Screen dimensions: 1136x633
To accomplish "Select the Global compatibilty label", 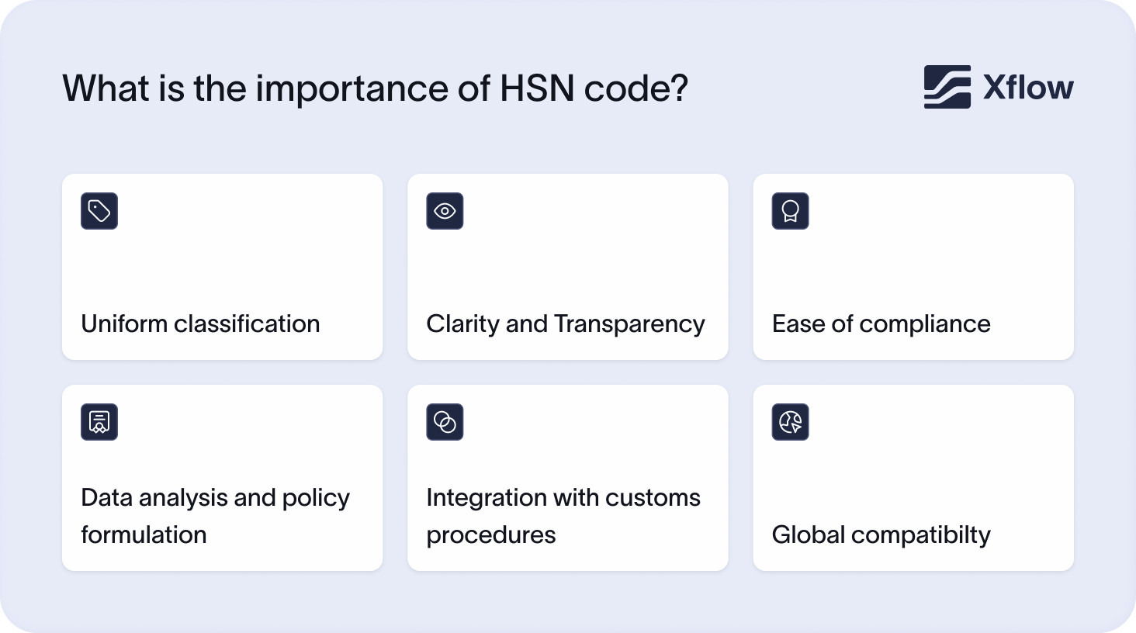I will click(x=881, y=534).
